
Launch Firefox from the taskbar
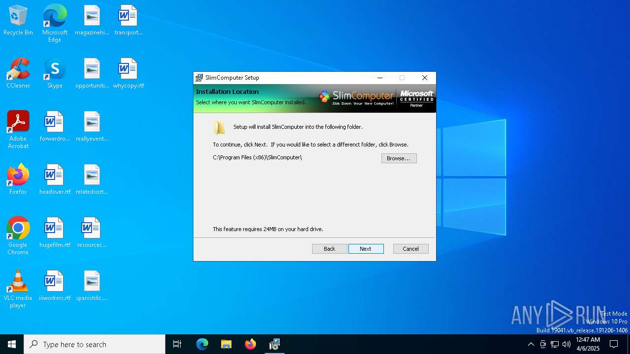tap(251, 344)
